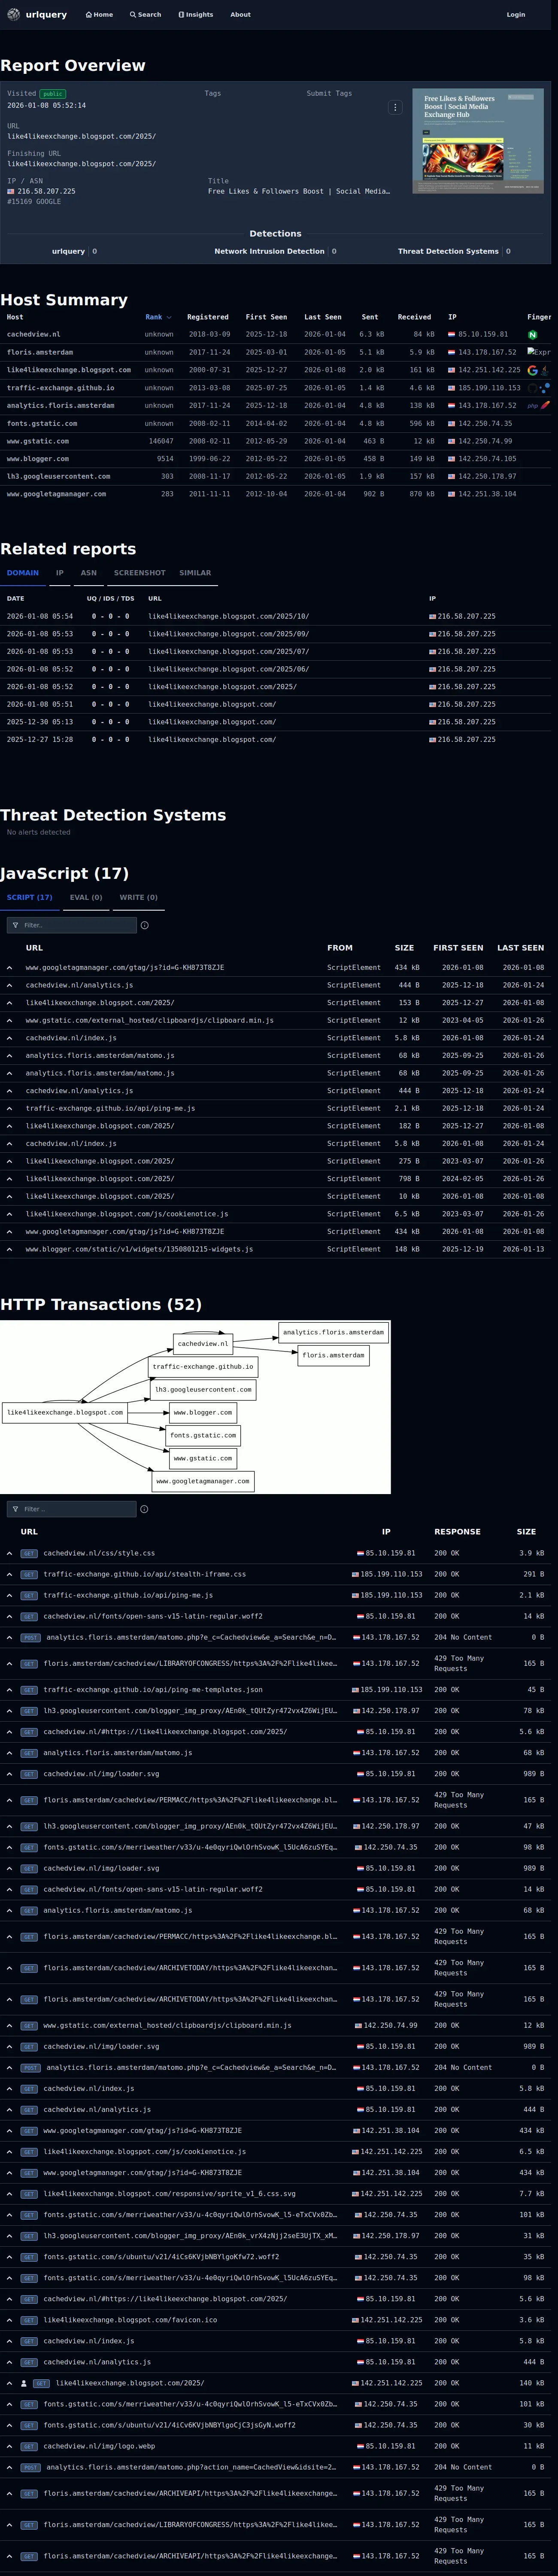This screenshot has height=2576, width=558.
Task: Click the www.googletagmanager.com node in the graph
Action: (x=203, y=1481)
